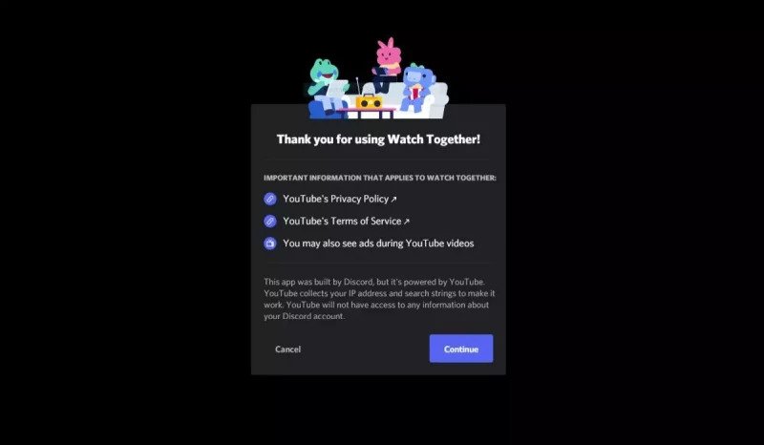Click the popcorn bucket in the illustration
The width and height of the screenshot is (764, 445).
click(415, 92)
